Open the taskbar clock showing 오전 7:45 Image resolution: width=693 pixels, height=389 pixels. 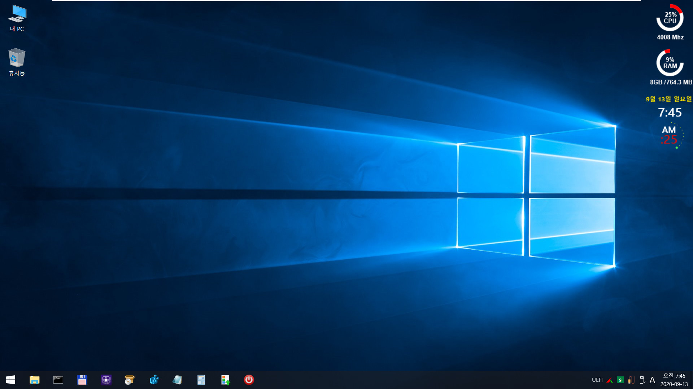(674, 380)
